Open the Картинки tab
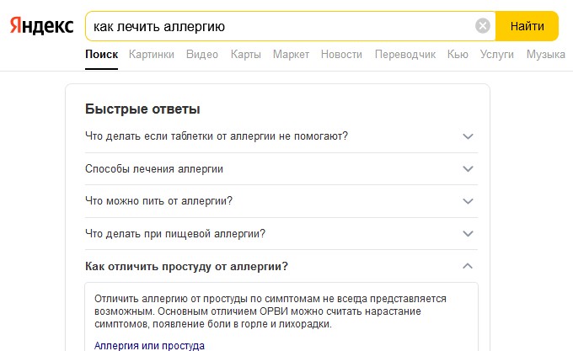Screen dimensions: 573x351 pos(152,55)
